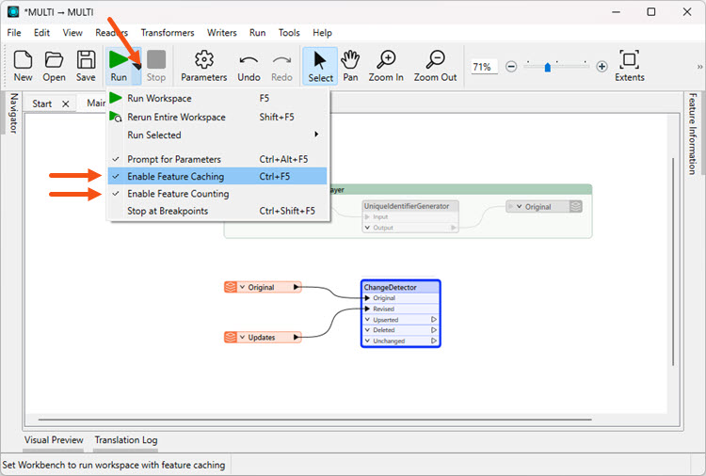Open Parameters gear in the toolbar
The height and width of the screenshot is (476, 706).
[x=204, y=59]
